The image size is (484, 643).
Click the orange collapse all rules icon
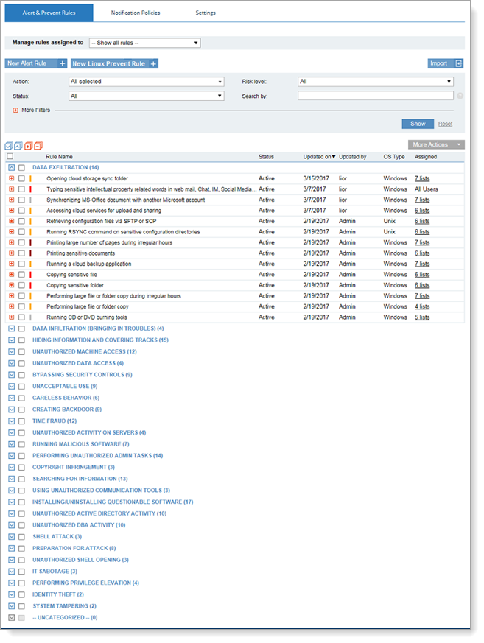(38, 146)
